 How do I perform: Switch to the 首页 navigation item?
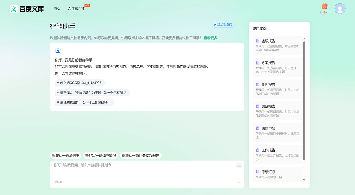[x=57, y=9]
